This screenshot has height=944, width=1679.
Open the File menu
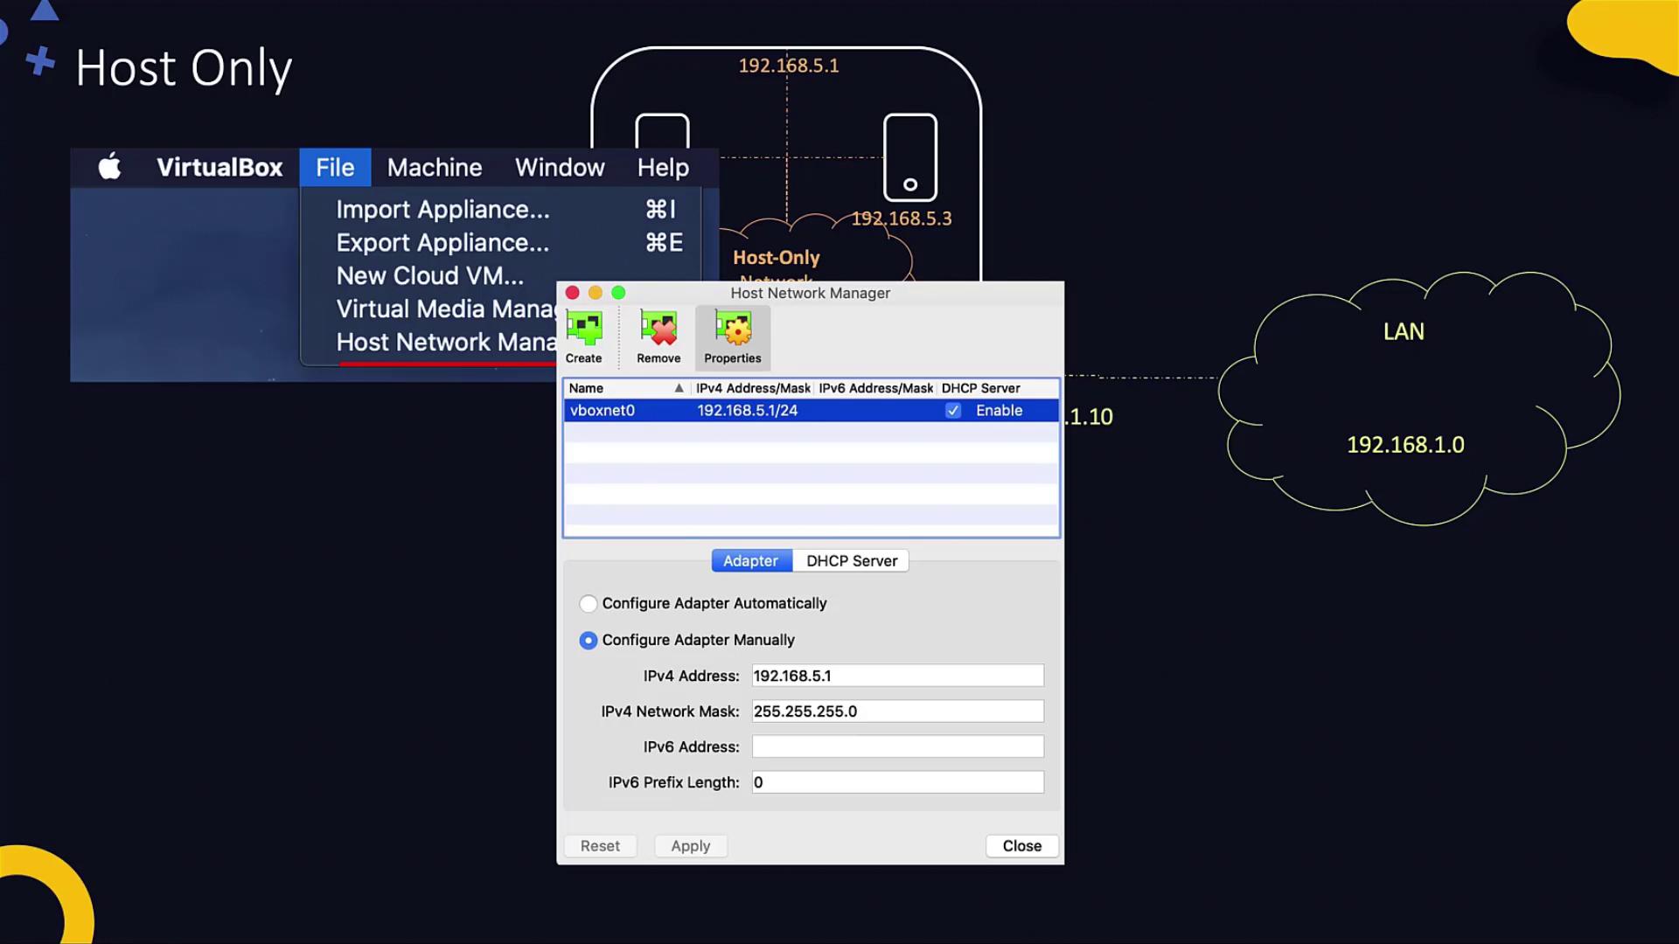point(335,167)
